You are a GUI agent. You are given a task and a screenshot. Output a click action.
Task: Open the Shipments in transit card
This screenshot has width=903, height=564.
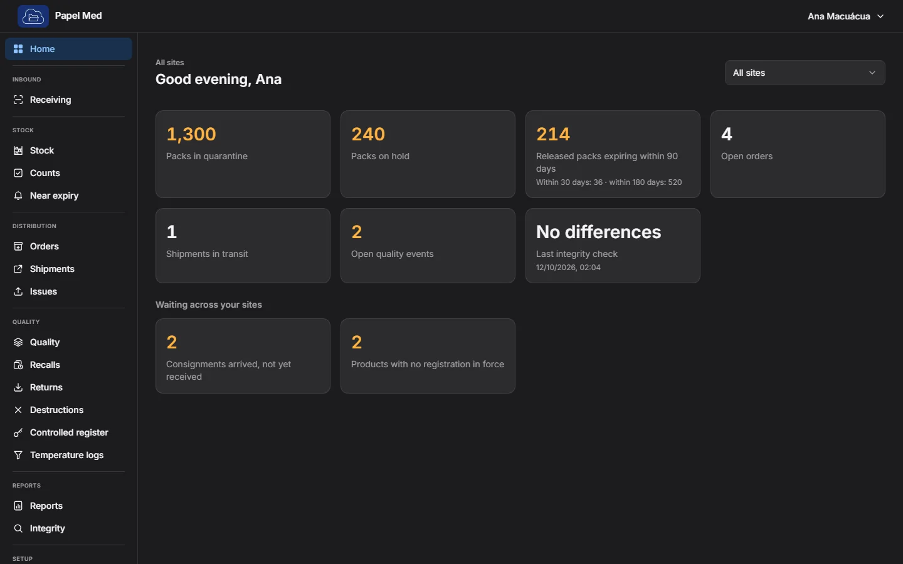(243, 246)
